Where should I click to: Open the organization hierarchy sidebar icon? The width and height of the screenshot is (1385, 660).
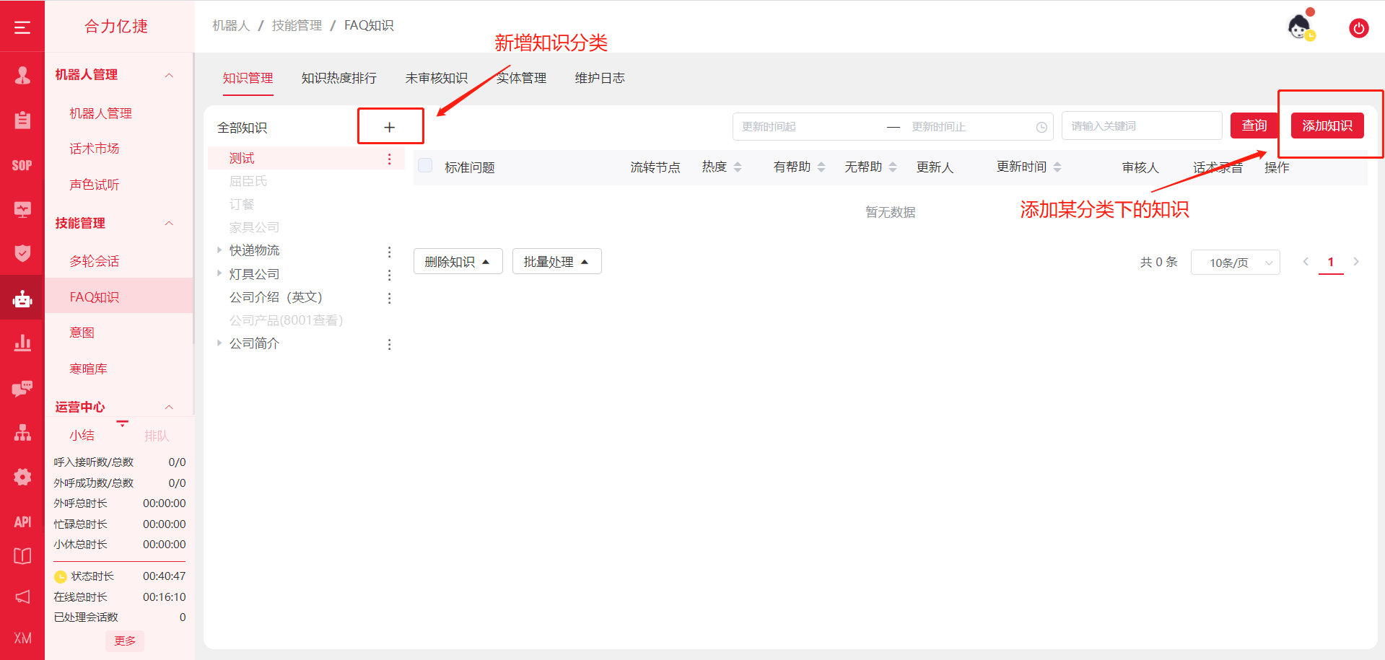[22, 433]
